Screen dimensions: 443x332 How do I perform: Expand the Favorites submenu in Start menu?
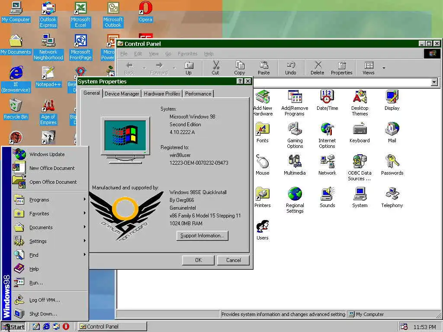[50, 214]
